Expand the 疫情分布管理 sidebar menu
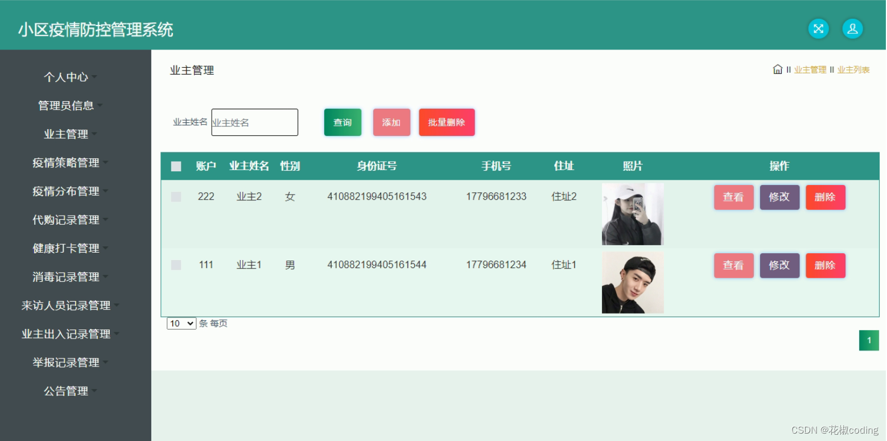The height and width of the screenshot is (441, 887). (70, 191)
